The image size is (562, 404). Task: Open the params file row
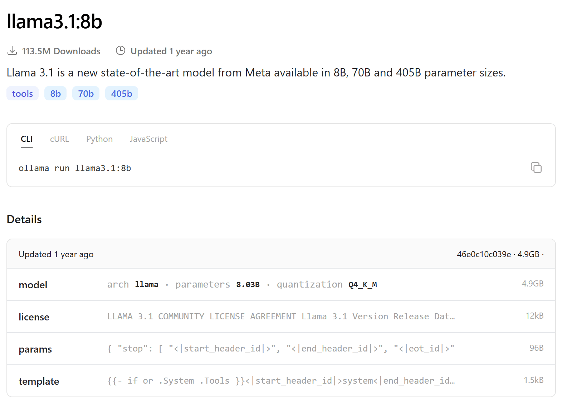(35, 349)
